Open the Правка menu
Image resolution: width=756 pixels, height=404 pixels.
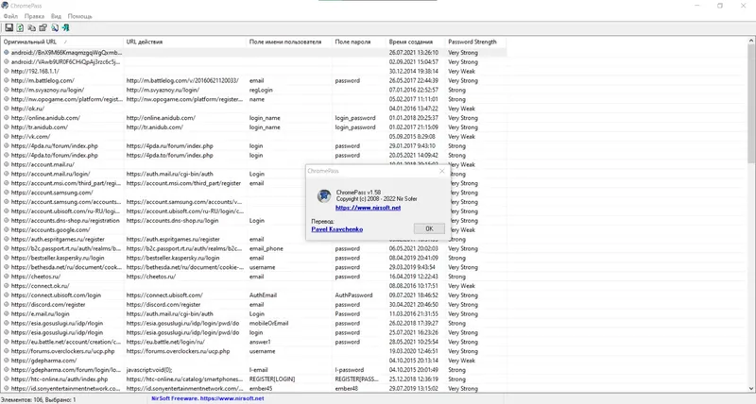pyautogui.click(x=34, y=17)
